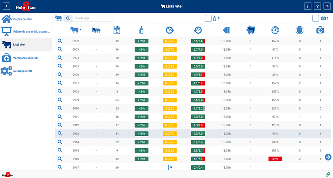This screenshot has width=333, height=178.
Task: Tick the checkbox next to bottle filter
Action: (x=208, y=18)
